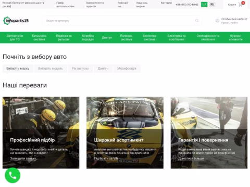Click Rezina13 shop link at top left
Image resolution: width=250 pixels, height=187 pixels.
point(23,5)
